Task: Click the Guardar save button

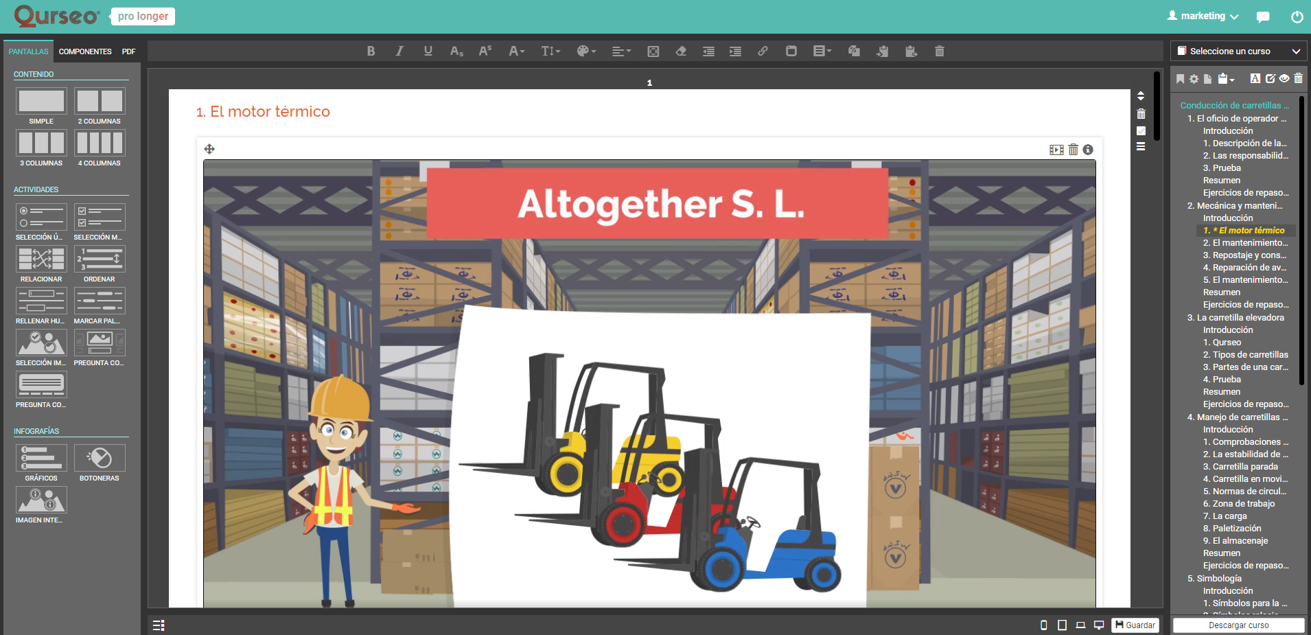Action: pyautogui.click(x=1135, y=625)
